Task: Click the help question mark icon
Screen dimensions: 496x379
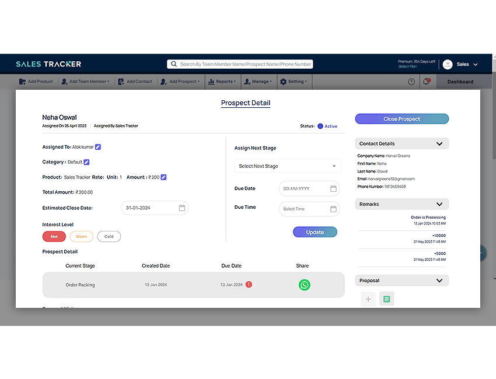Action: 411,82
